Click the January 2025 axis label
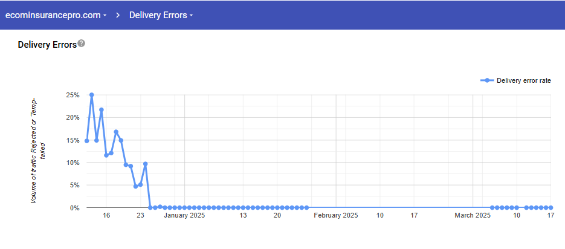565x249 pixels. (x=185, y=215)
